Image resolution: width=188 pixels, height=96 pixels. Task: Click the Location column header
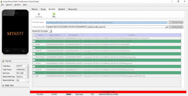tap(132, 35)
